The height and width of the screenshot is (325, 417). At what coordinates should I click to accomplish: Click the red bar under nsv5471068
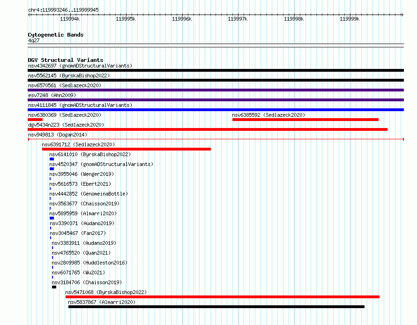coord(223,297)
